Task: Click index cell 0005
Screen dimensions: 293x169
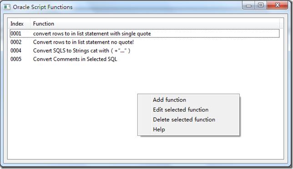Action: (x=16, y=59)
